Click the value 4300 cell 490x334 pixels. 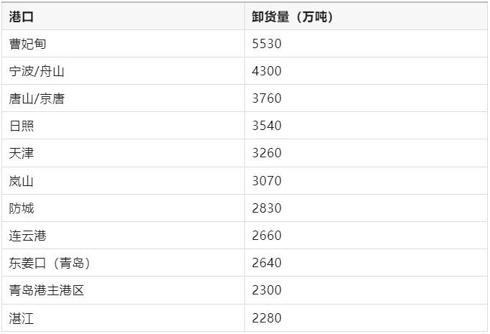[366, 71]
